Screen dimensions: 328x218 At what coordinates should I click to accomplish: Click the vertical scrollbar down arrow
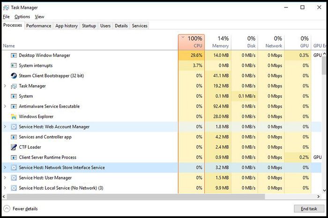324,190
